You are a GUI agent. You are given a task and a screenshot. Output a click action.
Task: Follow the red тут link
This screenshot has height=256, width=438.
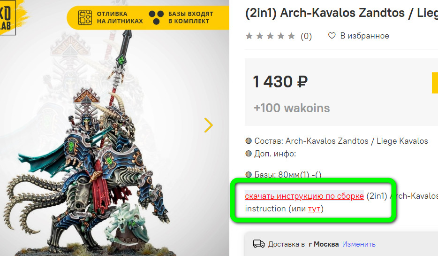click(314, 209)
